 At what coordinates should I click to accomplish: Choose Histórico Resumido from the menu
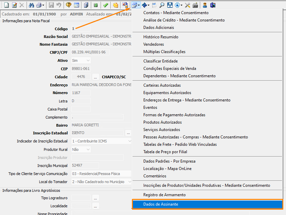pyautogui.click(x=161, y=37)
